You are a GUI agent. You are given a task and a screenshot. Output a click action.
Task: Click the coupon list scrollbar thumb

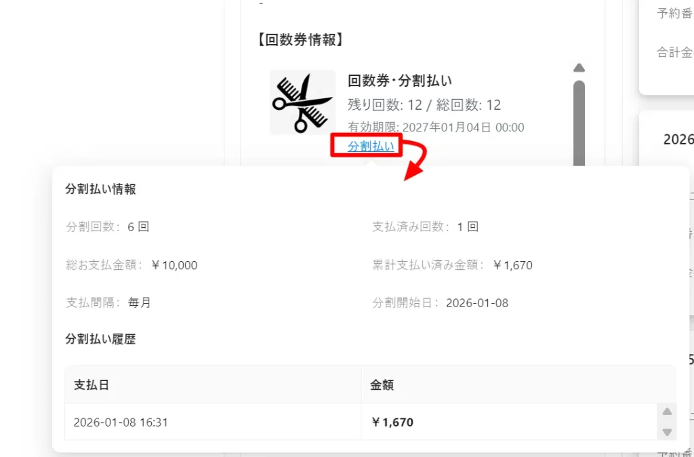point(579,123)
